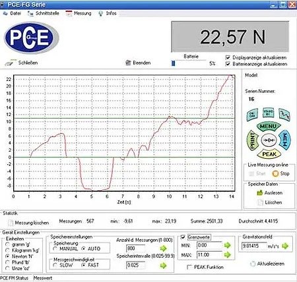Click the Speicherintervalle input field 0.025

(135, 265)
